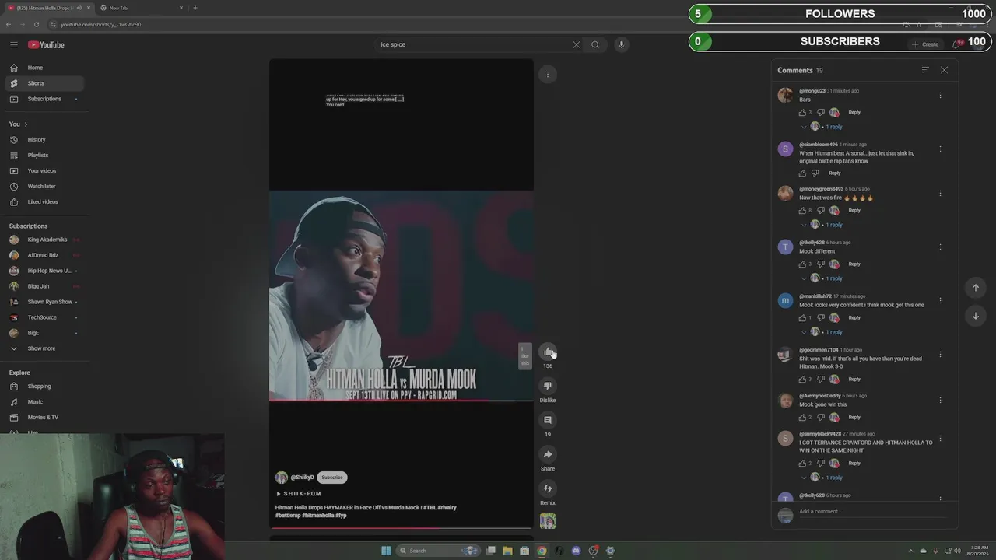Open TechSource subscription channel
This screenshot has height=560, width=996.
coord(44,317)
